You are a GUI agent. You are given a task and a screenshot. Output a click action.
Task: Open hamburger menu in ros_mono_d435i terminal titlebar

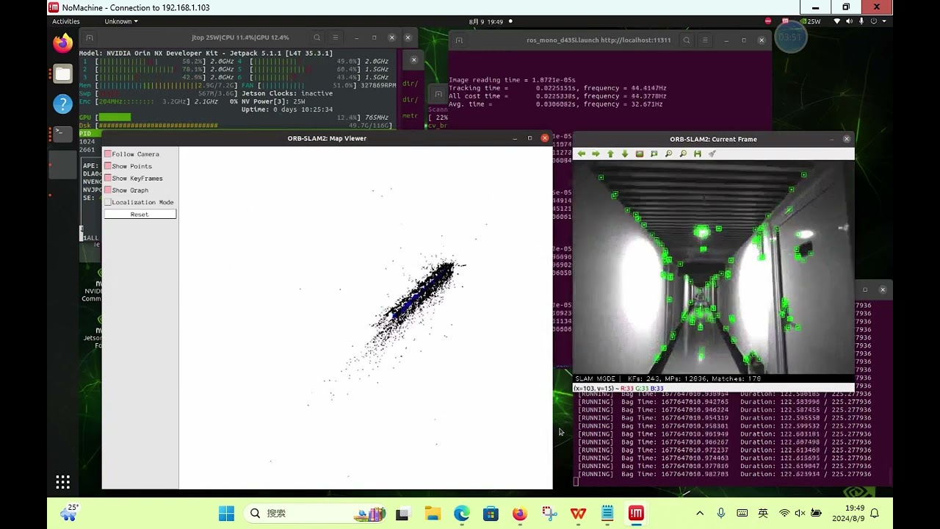705,40
